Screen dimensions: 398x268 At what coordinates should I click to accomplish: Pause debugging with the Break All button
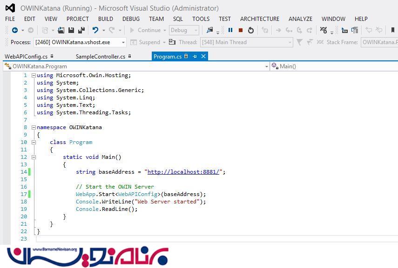(x=230, y=30)
